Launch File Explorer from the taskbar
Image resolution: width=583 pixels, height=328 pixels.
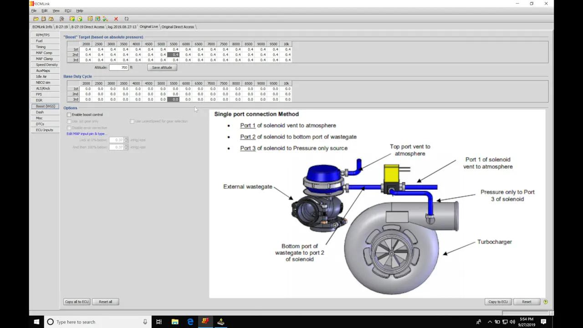tap(175, 322)
